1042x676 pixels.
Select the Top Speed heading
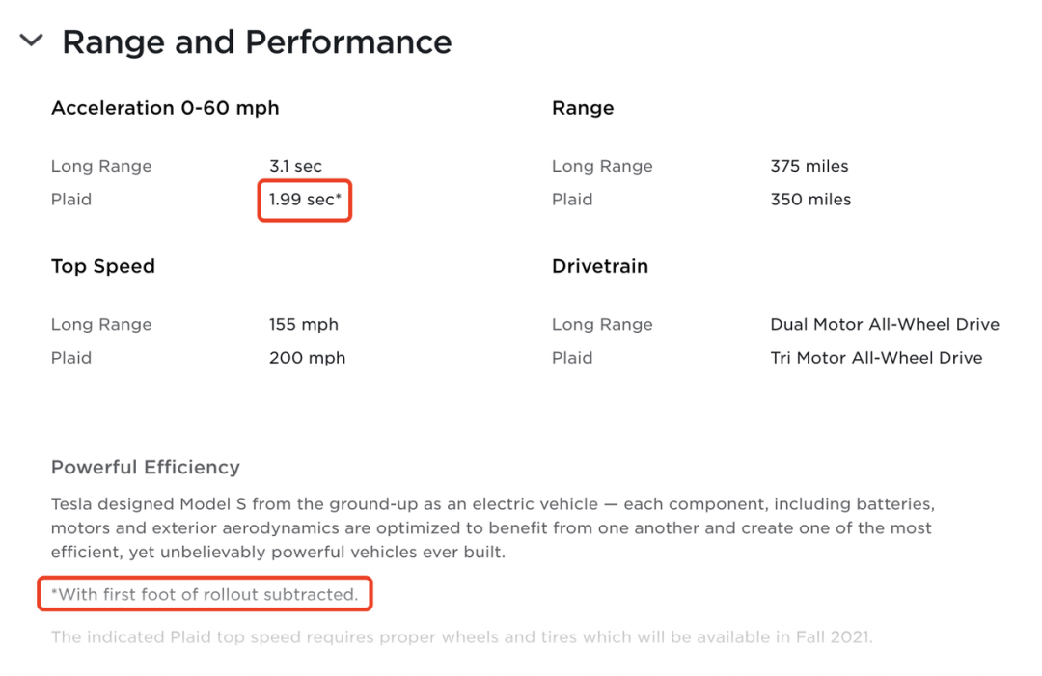tap(103, 266)
